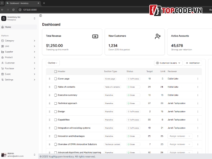Open a new browser tab
The image size is (212, 159).
44,3
